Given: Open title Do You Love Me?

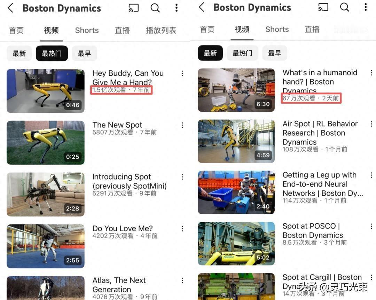Looking at the screenshot, I should point(123,228).
